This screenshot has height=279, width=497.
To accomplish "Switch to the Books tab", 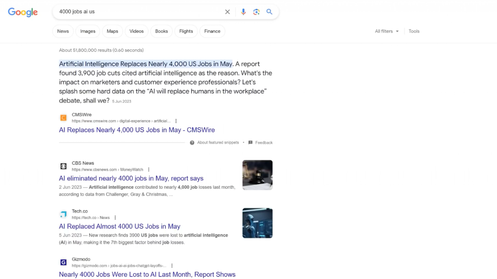I will 161,31.
